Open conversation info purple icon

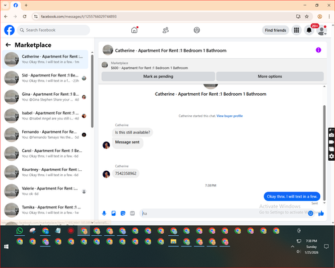pos(318,50)
